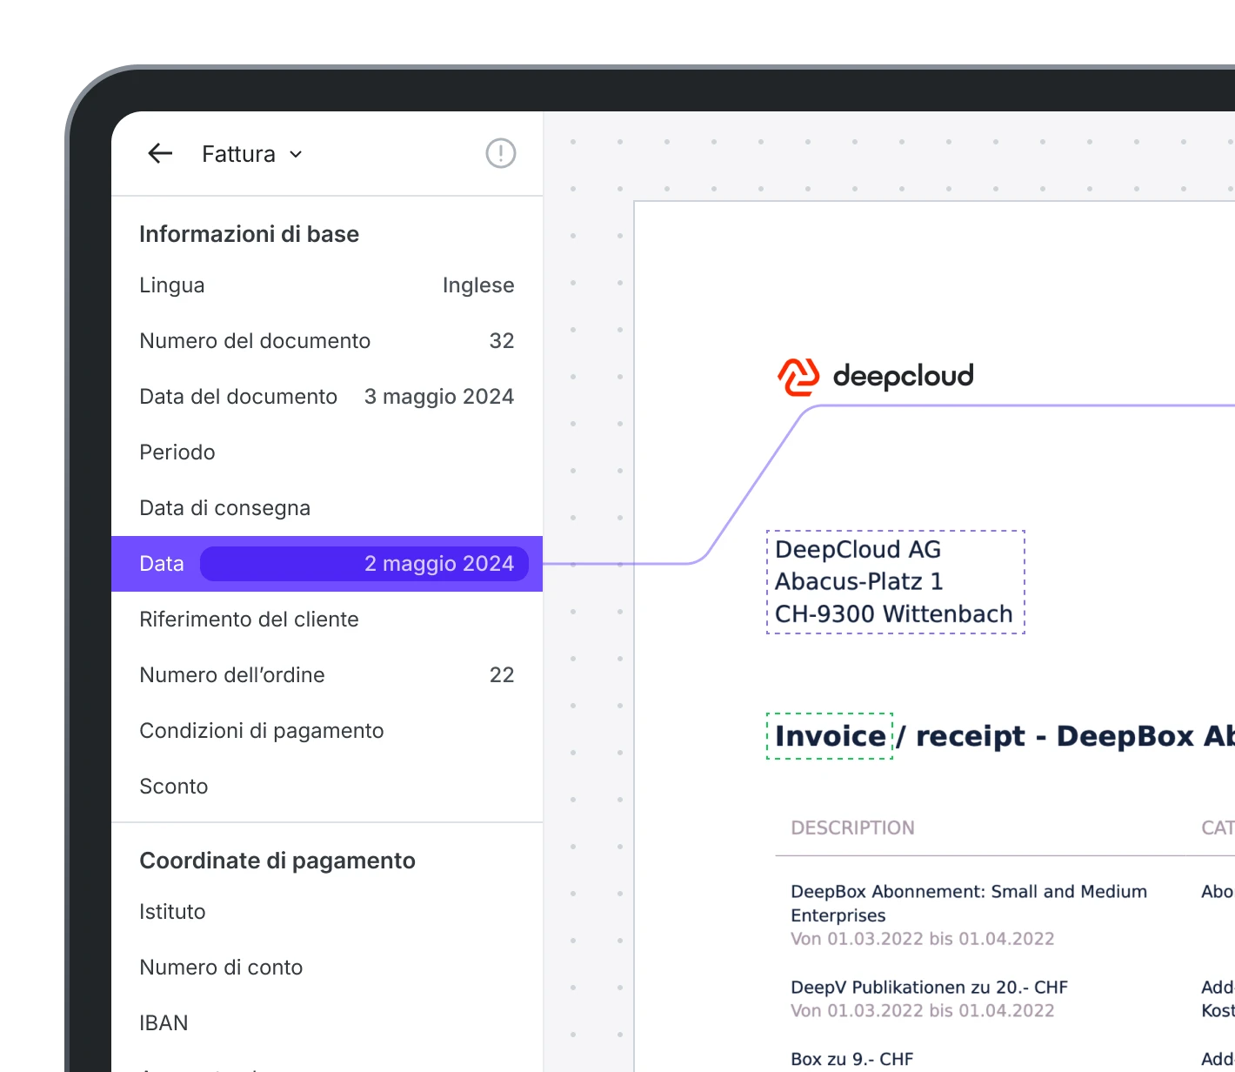Image resolution: width=1235 pixels, height=1072 pixels.
Task: Select the Periodo field row
Action: (x=327, y=452)
